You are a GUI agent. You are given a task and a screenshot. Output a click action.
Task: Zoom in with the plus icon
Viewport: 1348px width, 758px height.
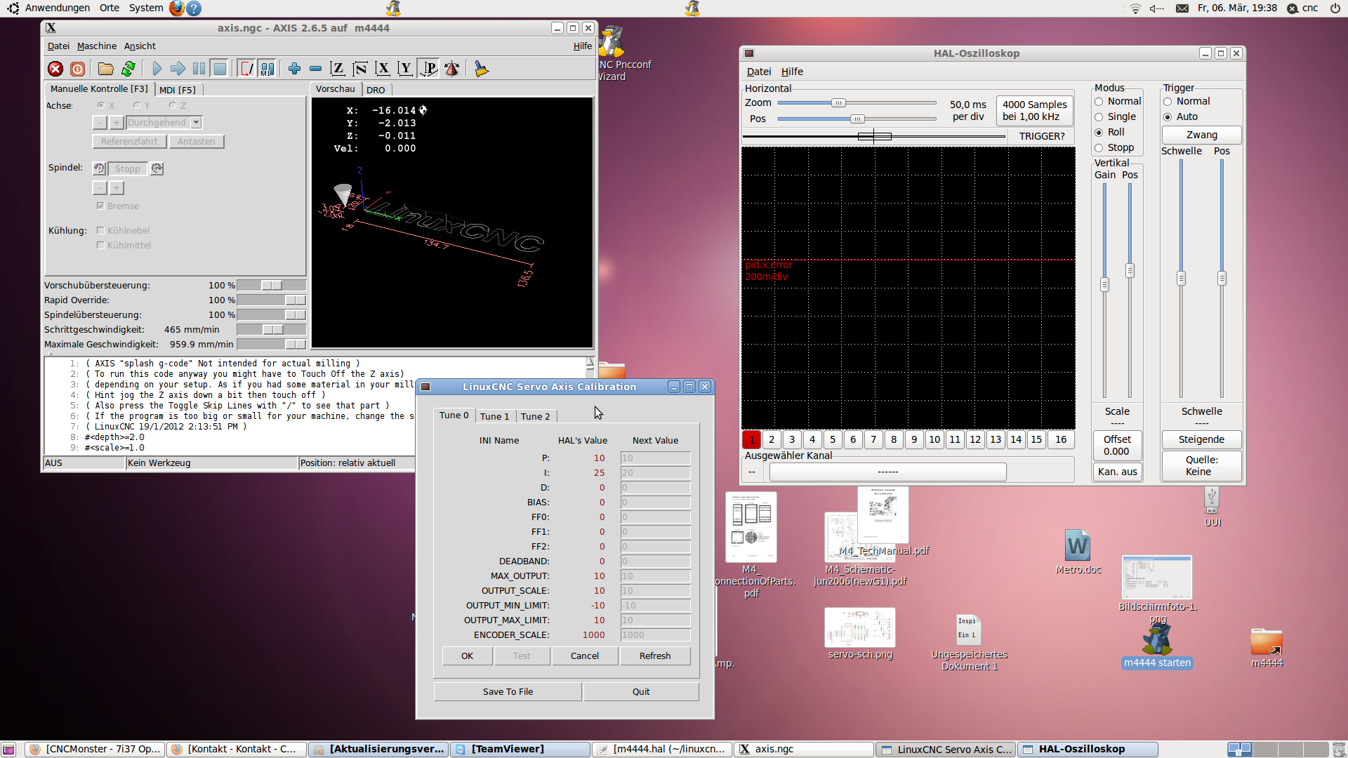tap(294, 69)
